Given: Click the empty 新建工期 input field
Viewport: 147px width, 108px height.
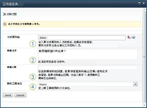Looking at the screenshot, I should (x=88, y=68).
